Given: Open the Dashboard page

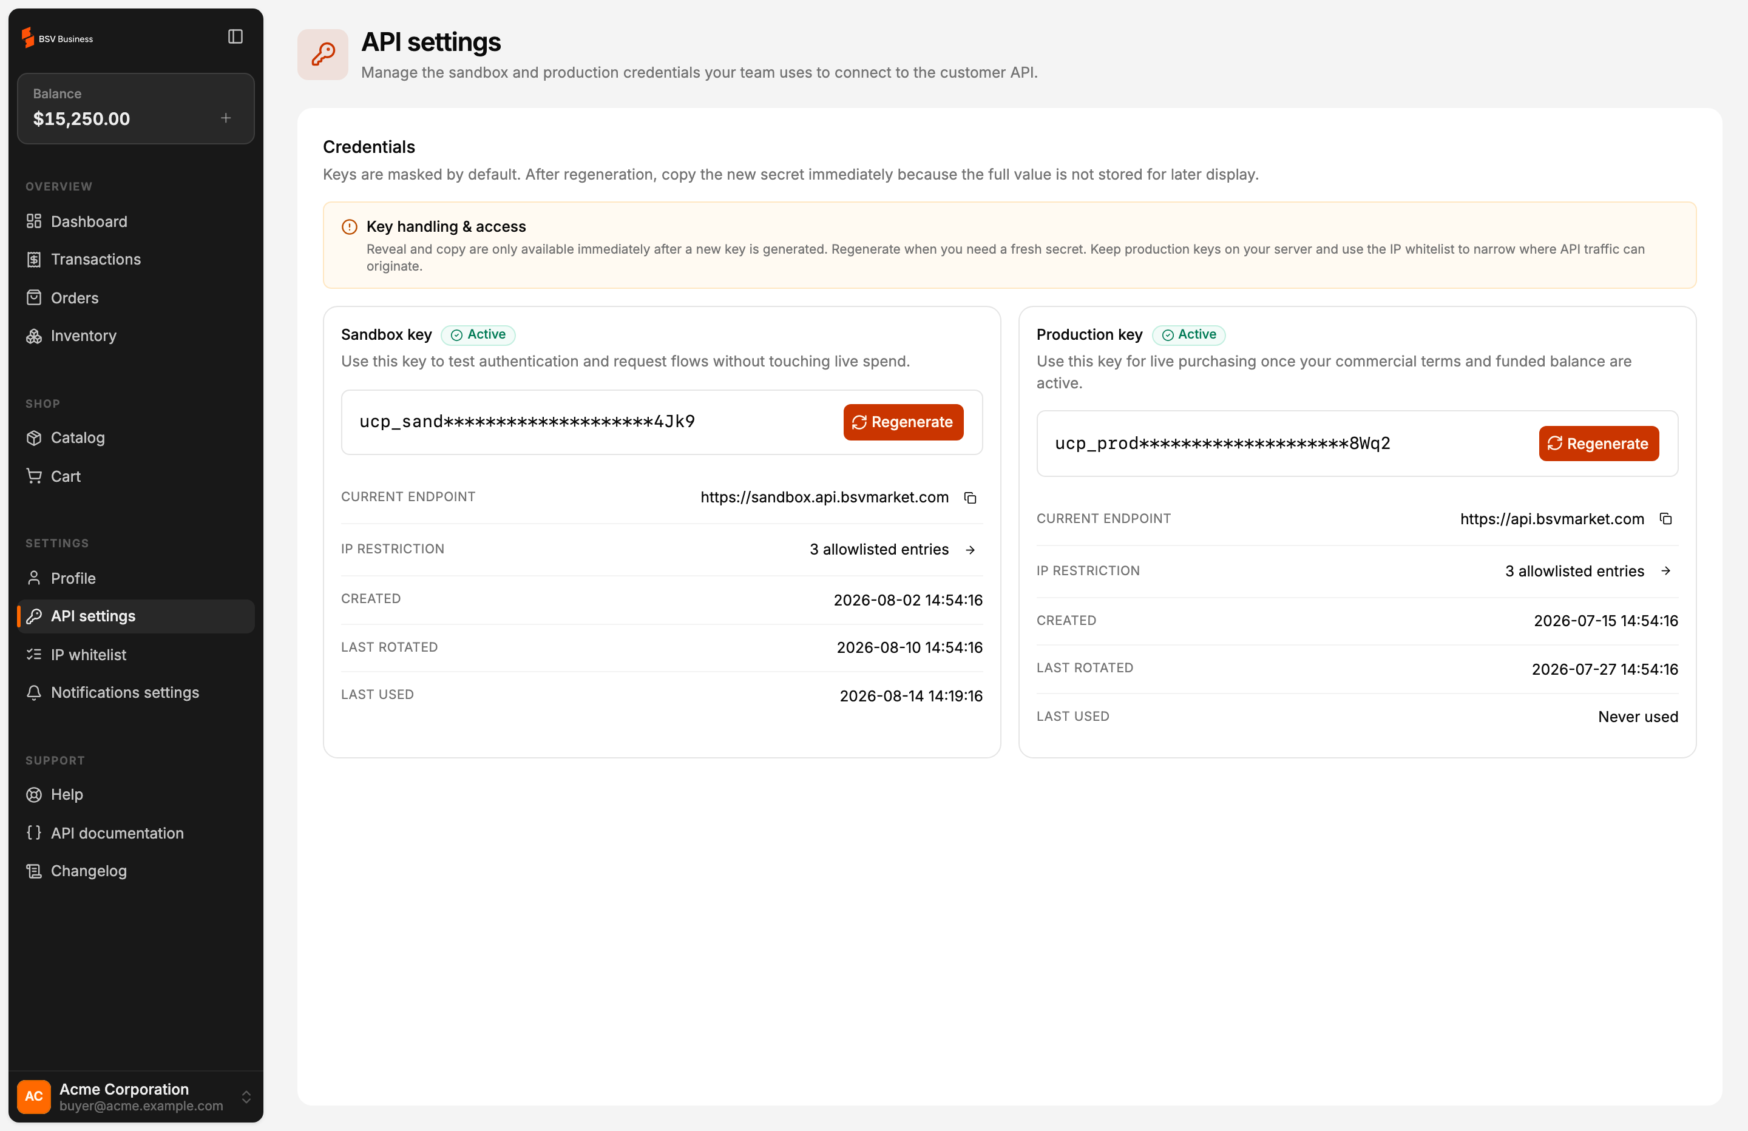Looking at the screenshot, I should [135, 221].
